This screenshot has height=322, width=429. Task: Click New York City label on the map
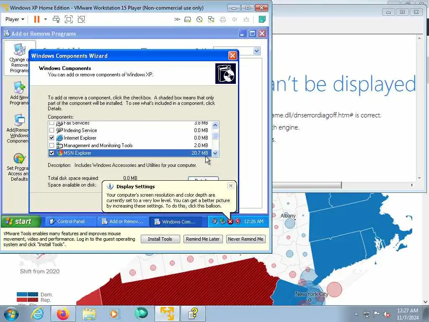coord(312,294)
